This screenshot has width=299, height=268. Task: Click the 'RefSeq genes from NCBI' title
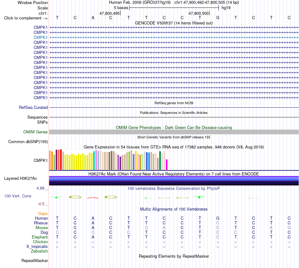point(174,103)
